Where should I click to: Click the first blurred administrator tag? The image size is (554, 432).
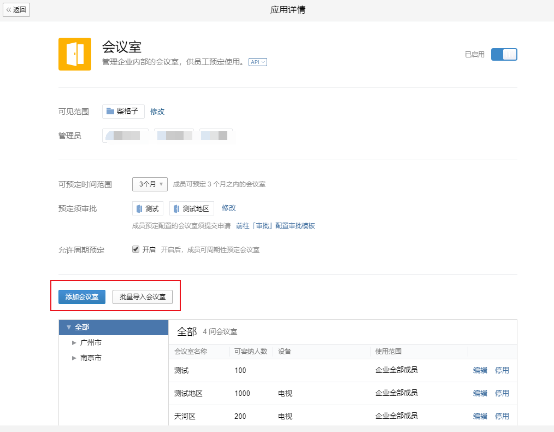point(126,136)
